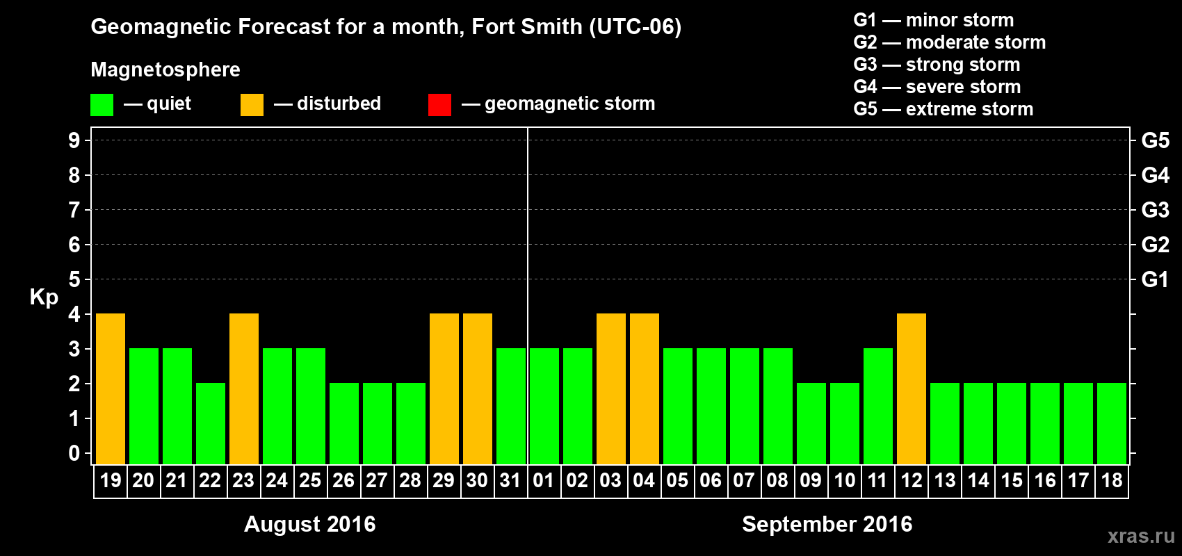Click the G3 right axis label
1182x556 pixels.
1156,210
